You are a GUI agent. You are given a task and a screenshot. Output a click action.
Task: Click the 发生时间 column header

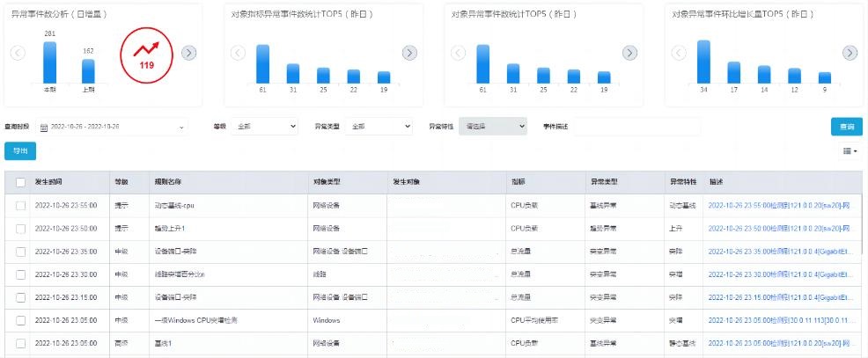(51, 182)
